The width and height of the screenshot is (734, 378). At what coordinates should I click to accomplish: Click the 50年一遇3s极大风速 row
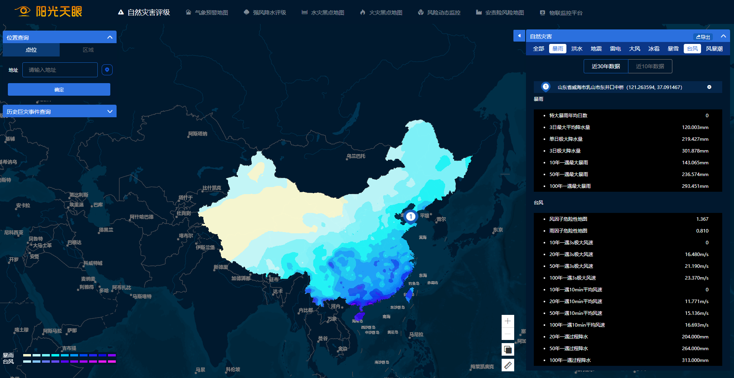(x=628, y=266)
